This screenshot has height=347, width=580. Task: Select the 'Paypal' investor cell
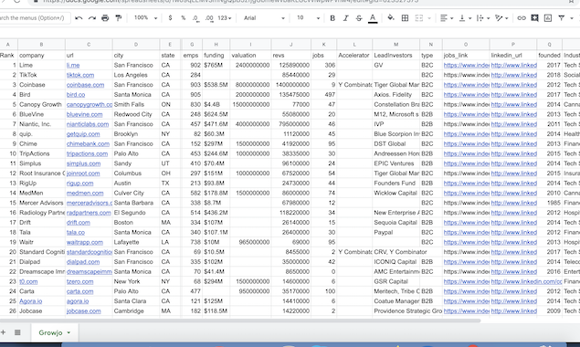point(396,232)
